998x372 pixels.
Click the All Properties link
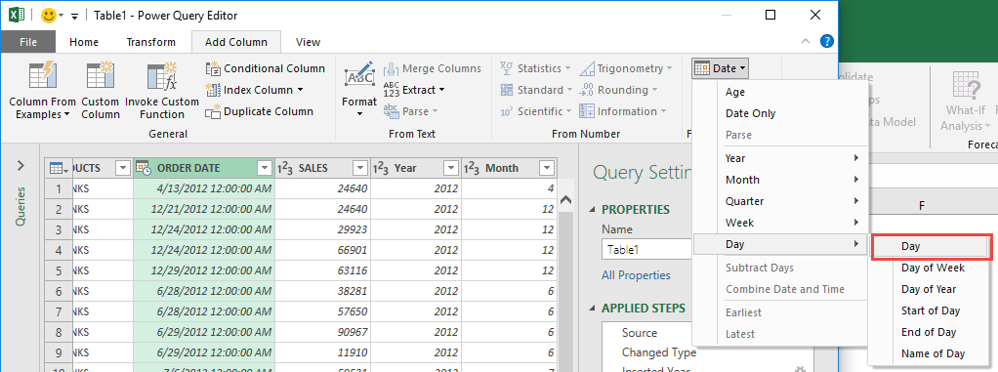[x=636, y=275]
